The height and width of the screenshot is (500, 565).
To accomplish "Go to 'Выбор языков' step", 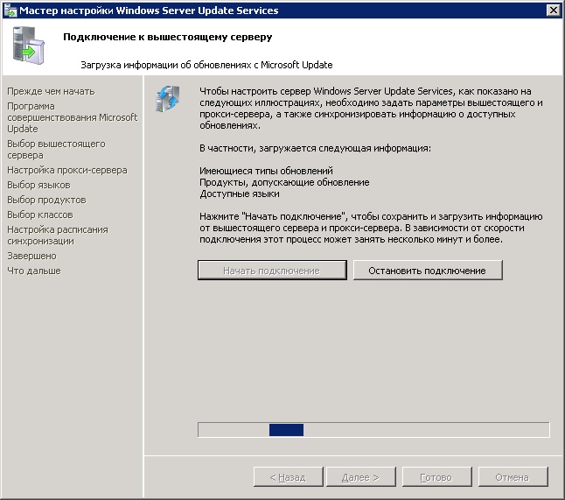I will [38, 185].
